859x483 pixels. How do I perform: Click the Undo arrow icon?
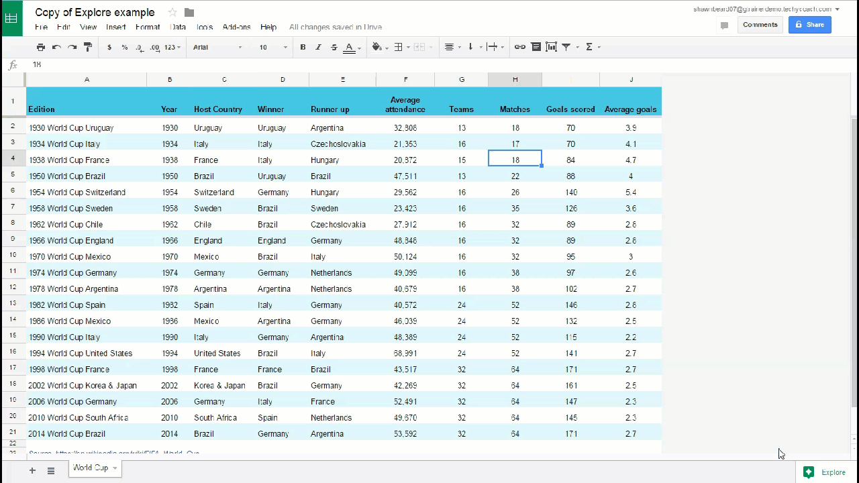click(56, 47)
